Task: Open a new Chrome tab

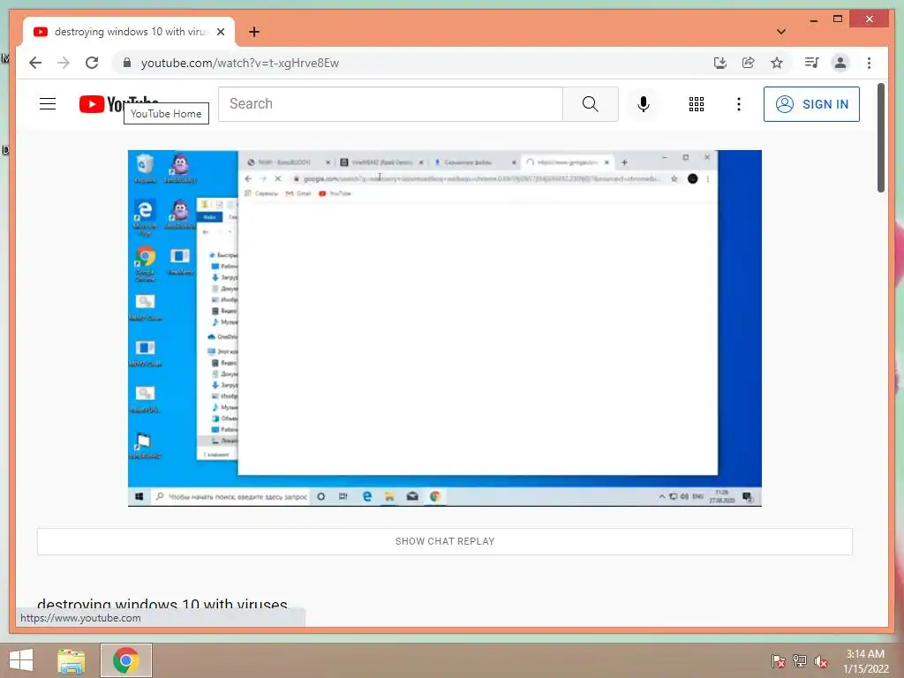Action: coord(253,32)
